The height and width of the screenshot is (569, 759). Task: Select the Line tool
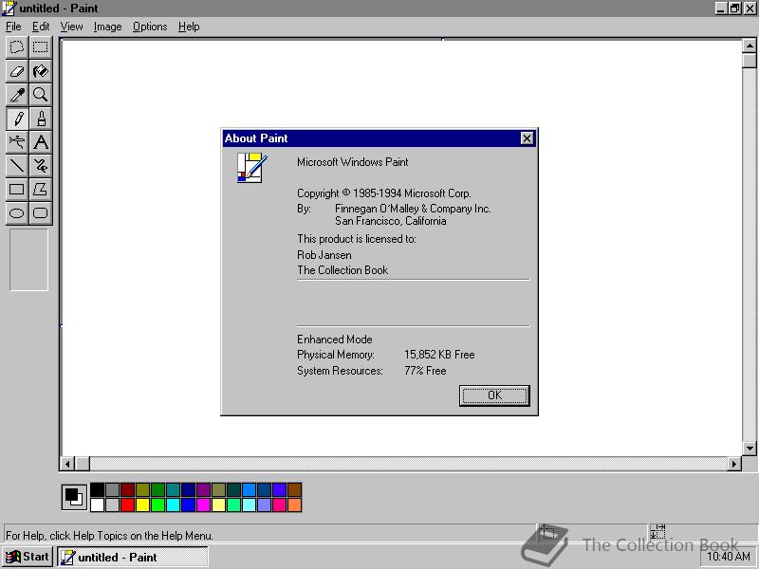click(x=17, y=166)
